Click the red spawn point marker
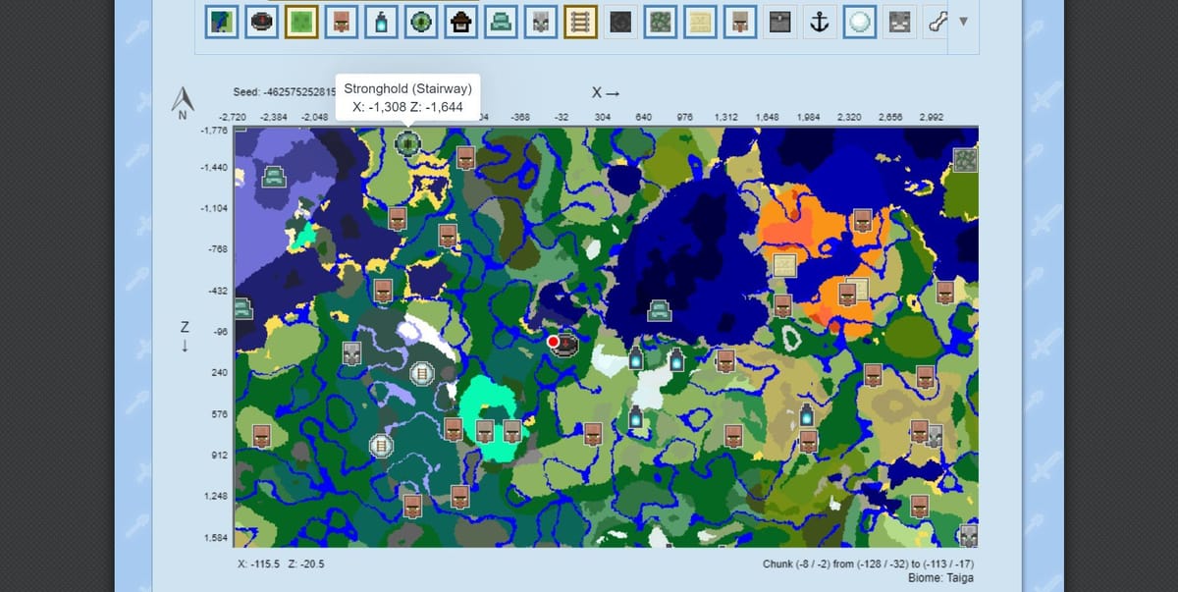Viewport: 1178px width, 592px height. tap(554, 342)
